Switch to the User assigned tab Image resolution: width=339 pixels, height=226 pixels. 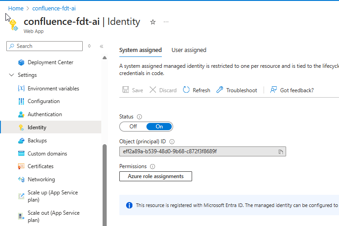189,50
